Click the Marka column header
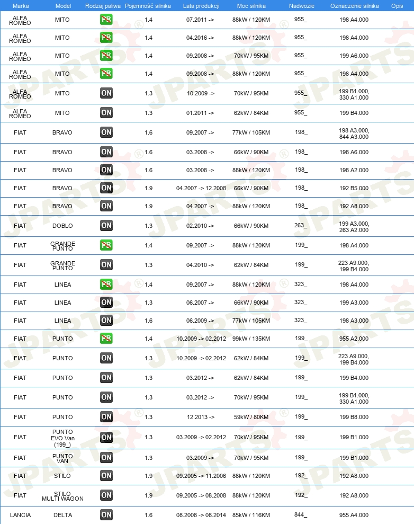The width and height of the screenshot is (414, 524). click(x=21, y=6)
